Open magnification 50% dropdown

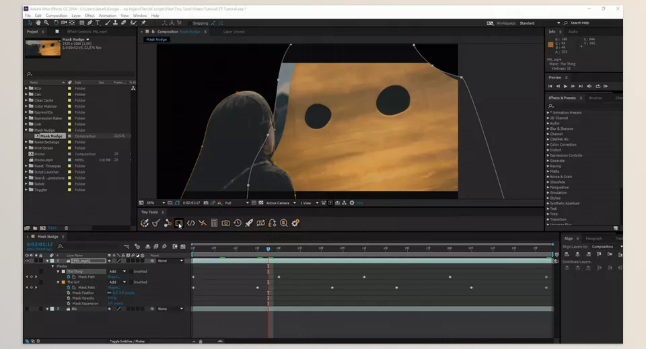click(156, 203)
